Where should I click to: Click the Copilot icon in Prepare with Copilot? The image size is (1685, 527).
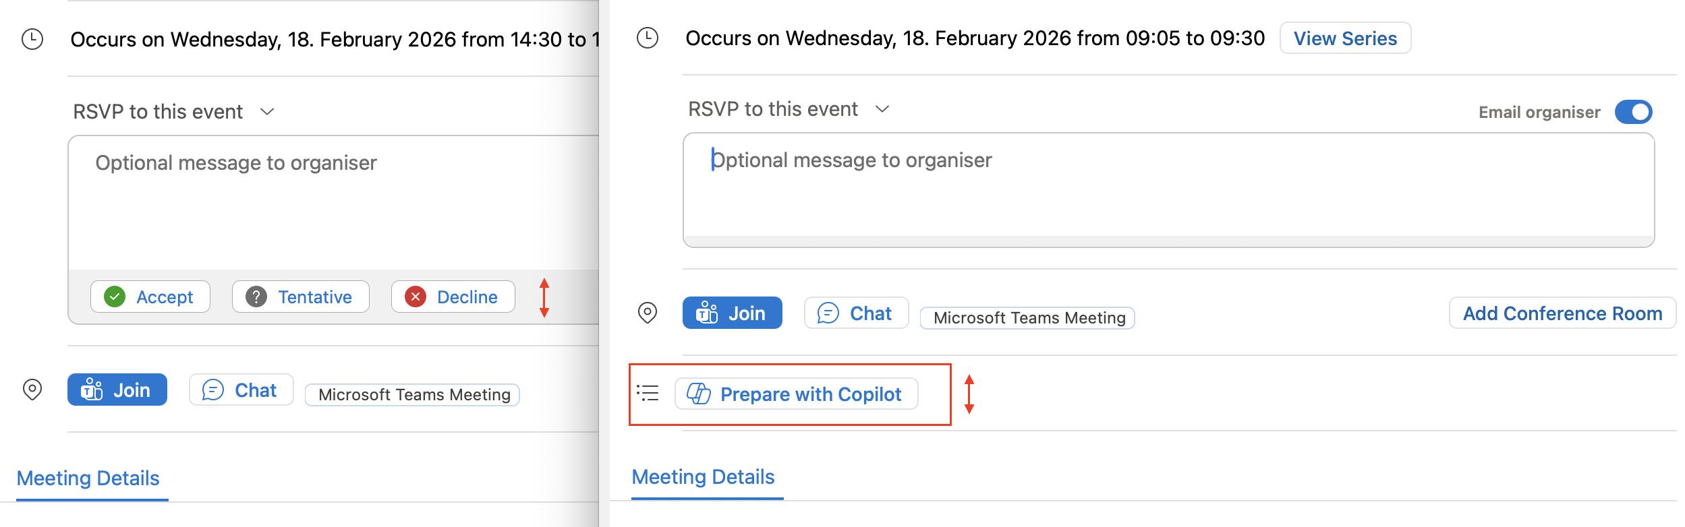698,394
